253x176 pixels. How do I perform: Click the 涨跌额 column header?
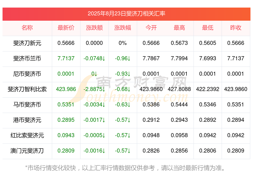94,28
